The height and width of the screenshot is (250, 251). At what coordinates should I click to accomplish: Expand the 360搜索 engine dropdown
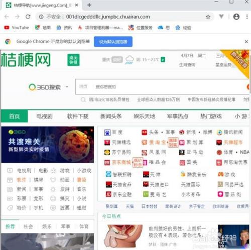coord(67,87)
